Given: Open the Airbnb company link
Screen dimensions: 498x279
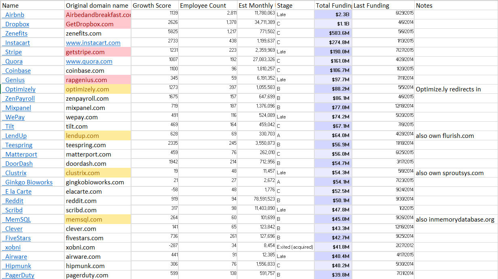Looking at the screenshot, I should tap(15, 15).
